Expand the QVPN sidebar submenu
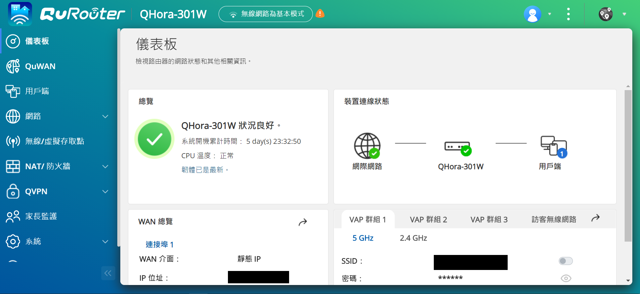This screenshot has width=640, height=294. [105, 192]
